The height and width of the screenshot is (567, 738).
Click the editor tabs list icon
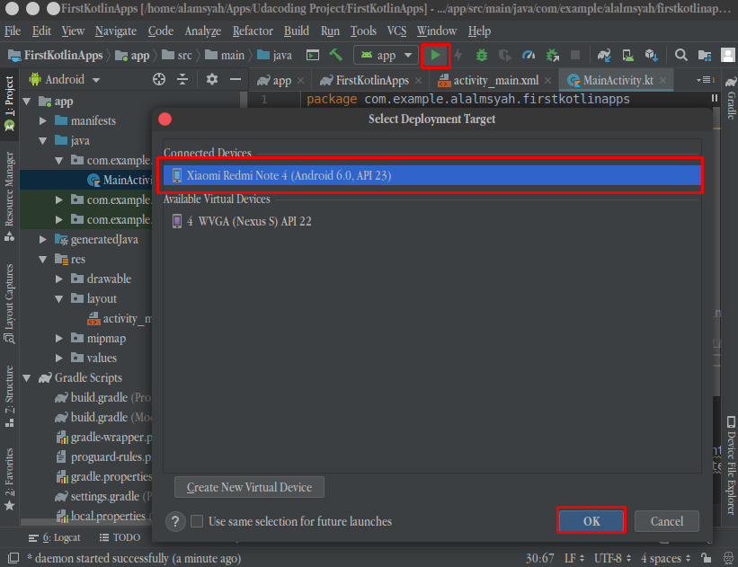[706, 80]
